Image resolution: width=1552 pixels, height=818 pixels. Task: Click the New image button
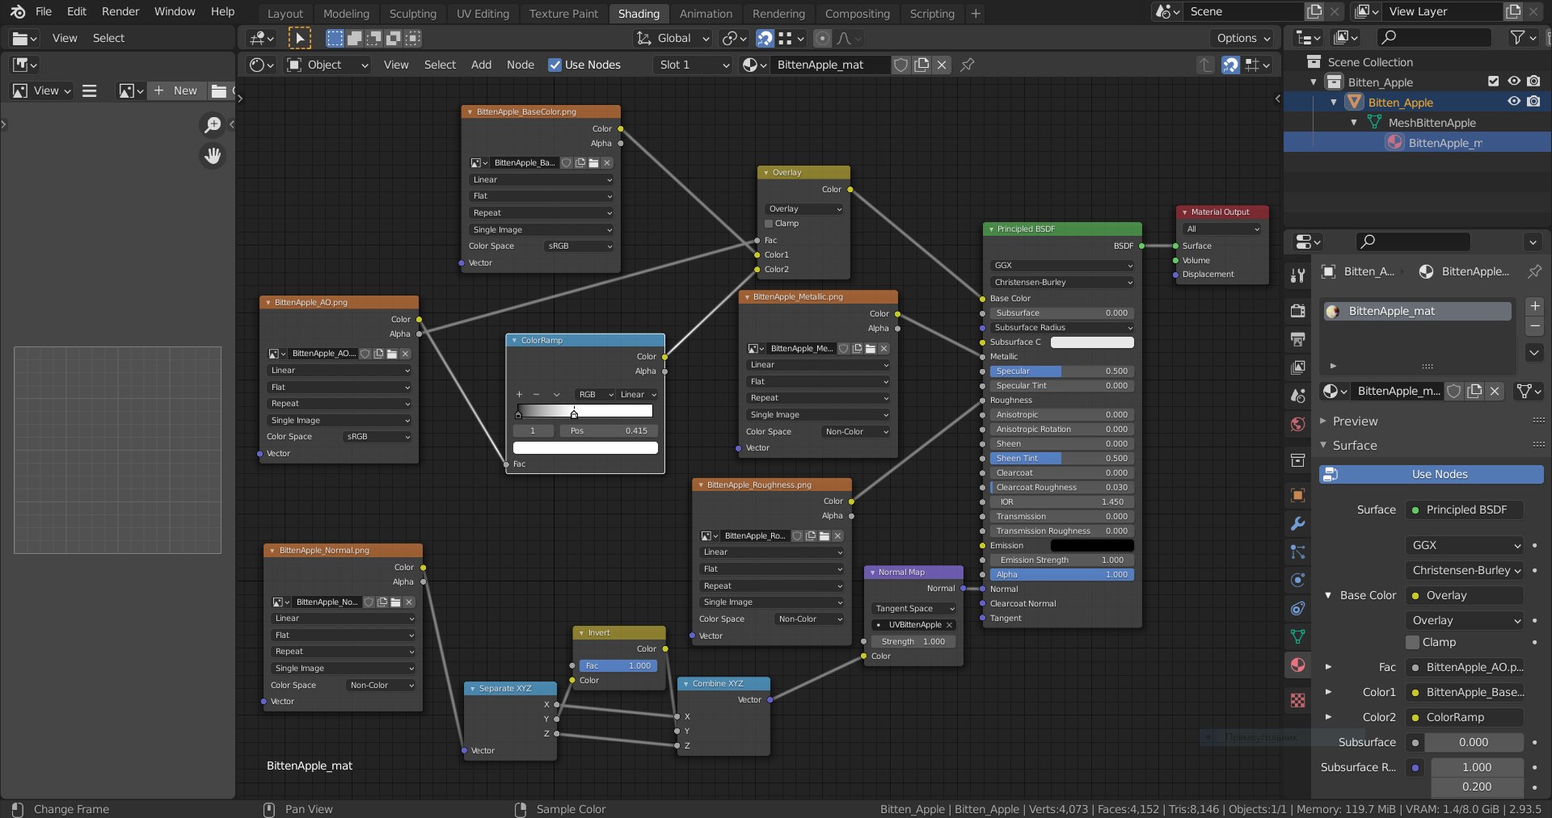coord(176,90)
